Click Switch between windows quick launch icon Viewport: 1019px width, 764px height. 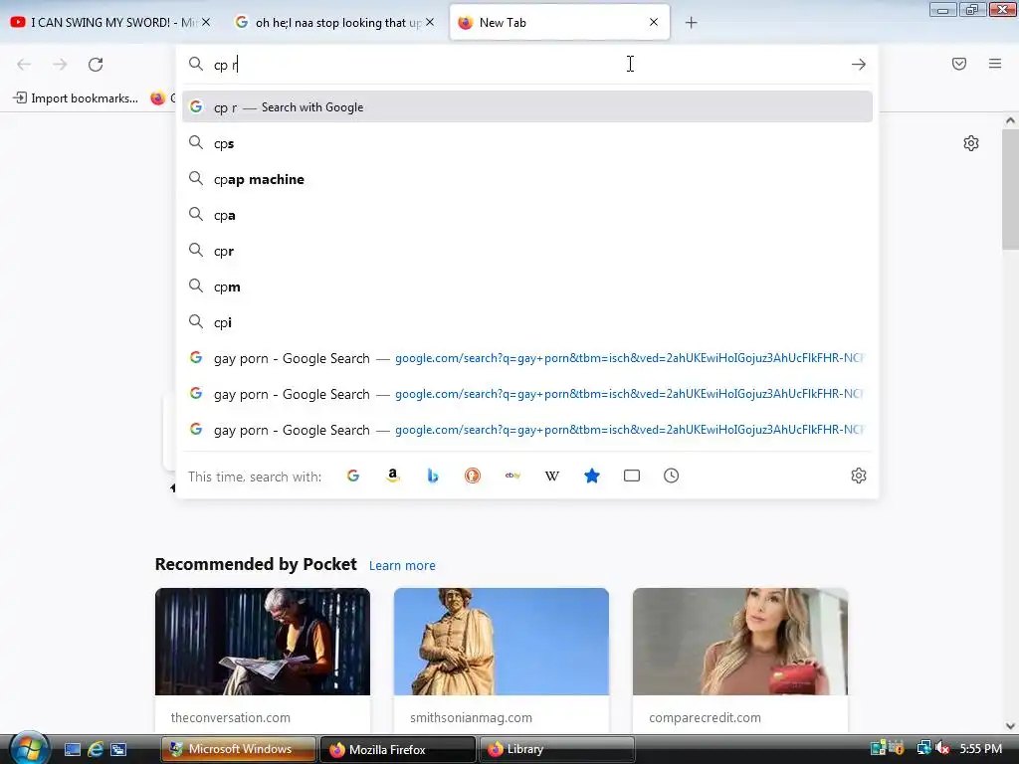click(118, 749)
